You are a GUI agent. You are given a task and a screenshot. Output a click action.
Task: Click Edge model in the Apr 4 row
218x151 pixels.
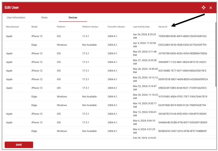point(34,45)
